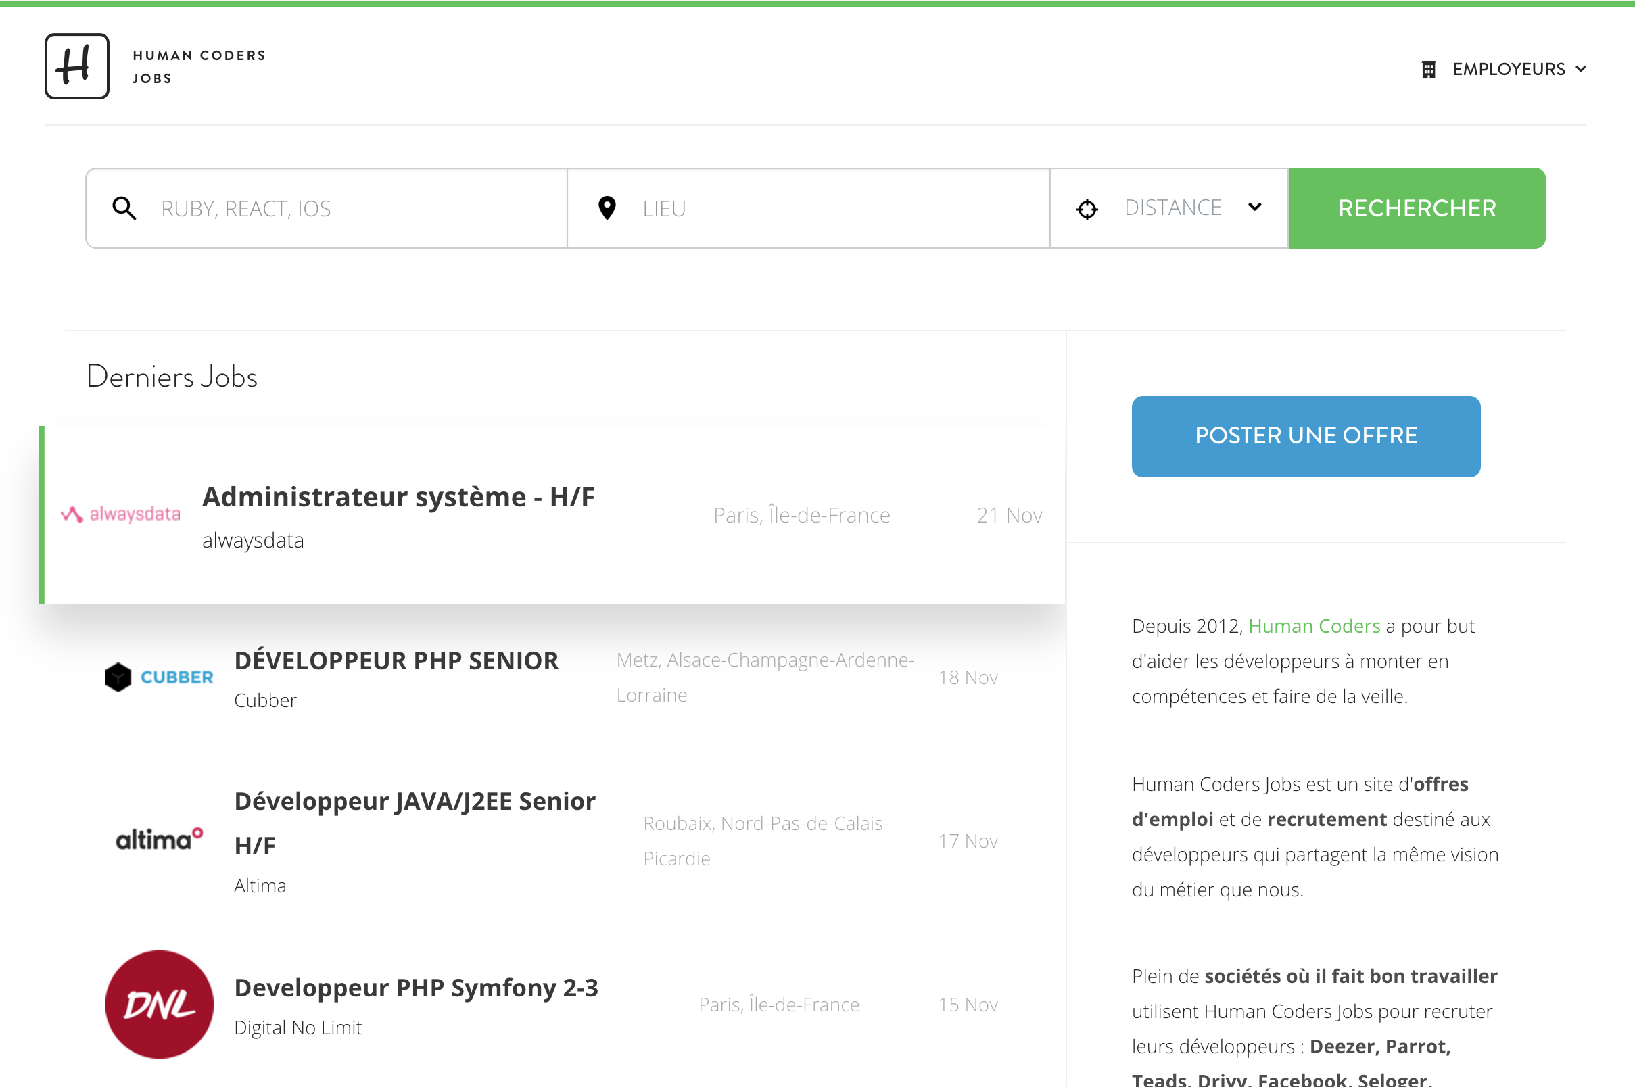Image resolution: width=1635 pixels, height=1087 pixels.
Task: Click the alwaysdata company logo
Action: 120,514
